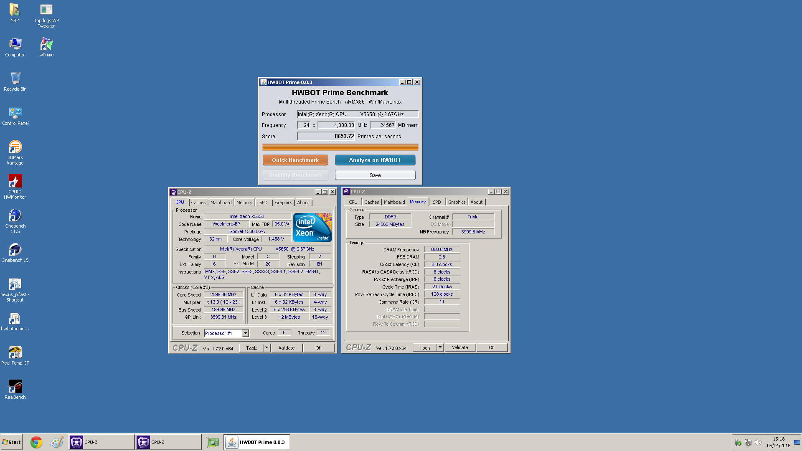The image size is (802, 451).
Task: Launch 3DMark Vantage
Action: click(x=15, y=152)
